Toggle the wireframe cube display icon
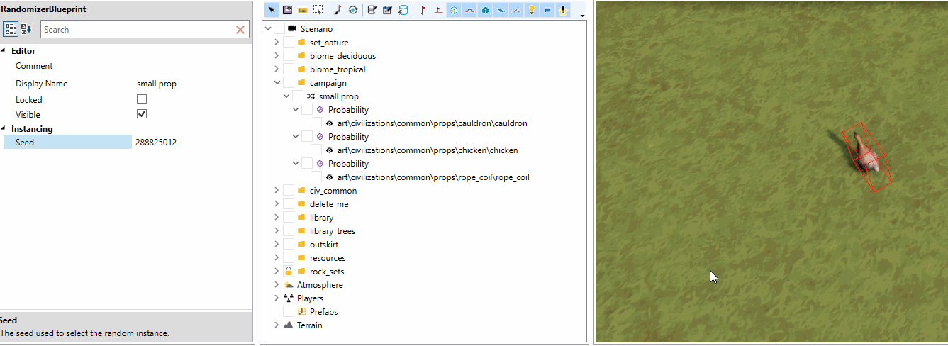The image size is (948, 346). (x=454, y=10)
